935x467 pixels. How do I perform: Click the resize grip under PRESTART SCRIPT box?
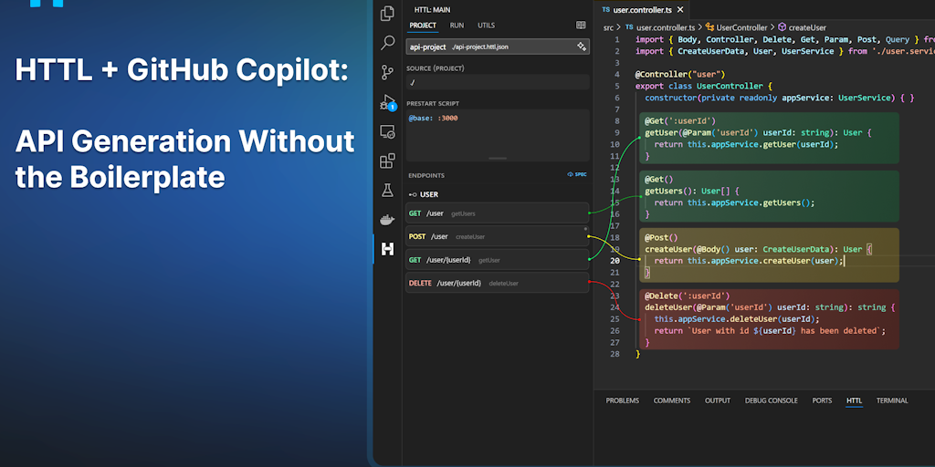point(498,159)
